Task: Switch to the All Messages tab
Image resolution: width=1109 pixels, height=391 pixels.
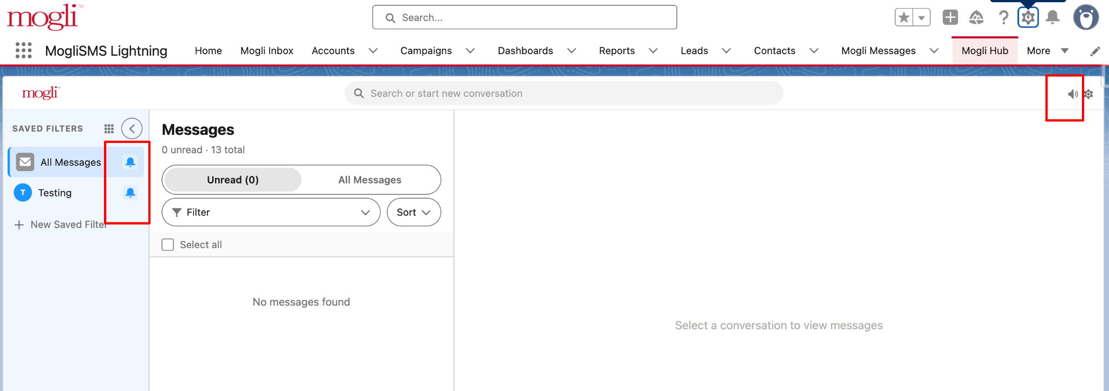Action: [370, 180]
